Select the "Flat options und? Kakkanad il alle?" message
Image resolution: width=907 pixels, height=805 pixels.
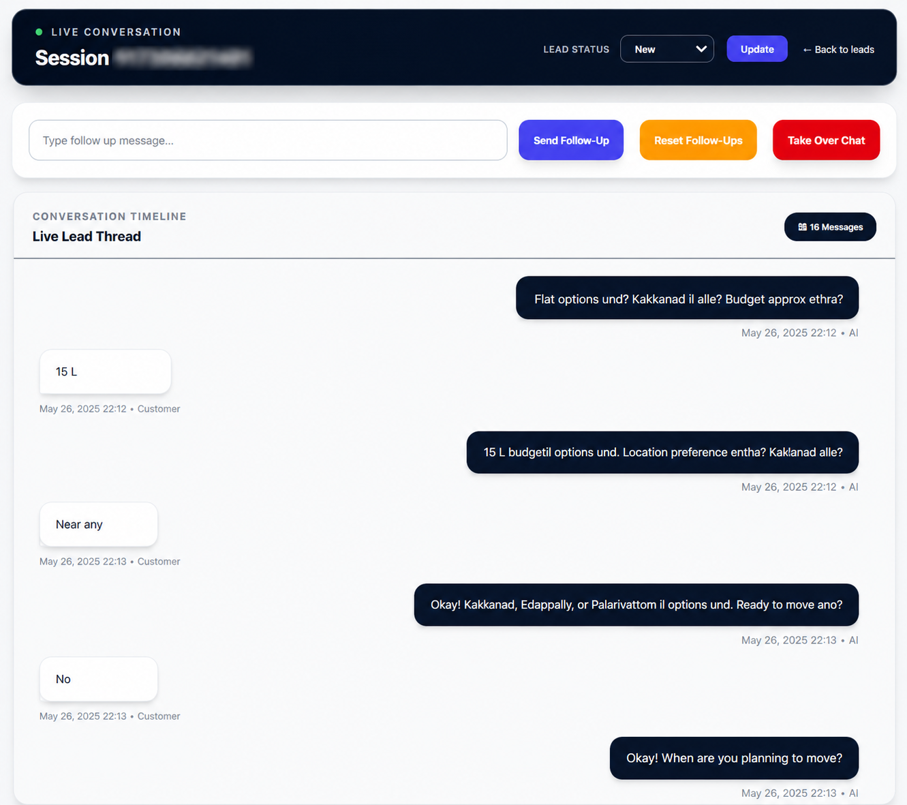coord(687,298)
